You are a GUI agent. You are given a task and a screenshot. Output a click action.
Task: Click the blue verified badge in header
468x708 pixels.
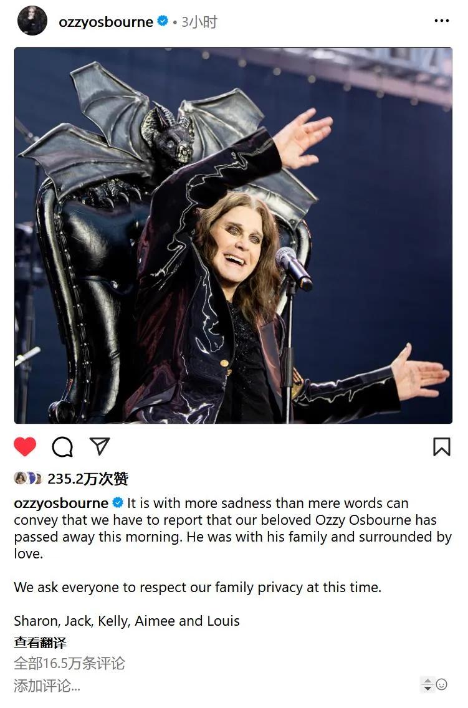pyautogui.click(x=163, y=21)
